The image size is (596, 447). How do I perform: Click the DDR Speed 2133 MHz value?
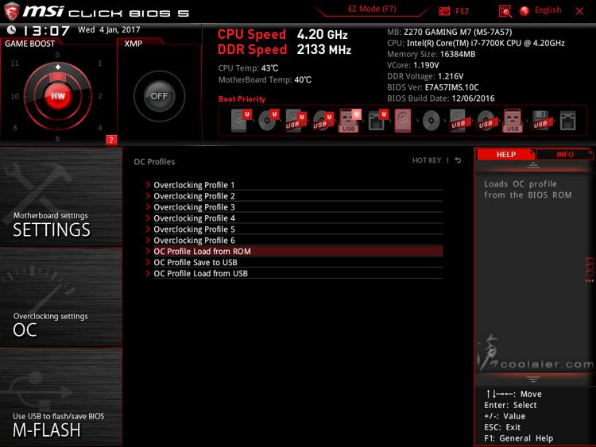(x=324, y=50)
